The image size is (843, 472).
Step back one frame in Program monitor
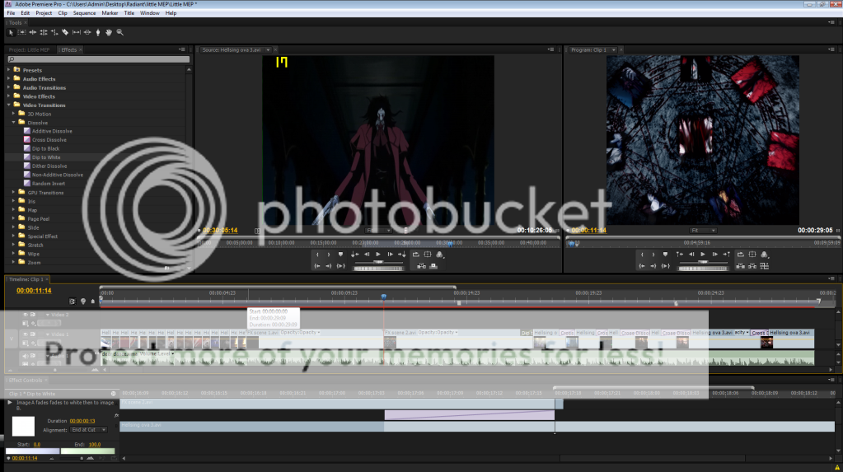pyautogui.click(x=691, y=255)
